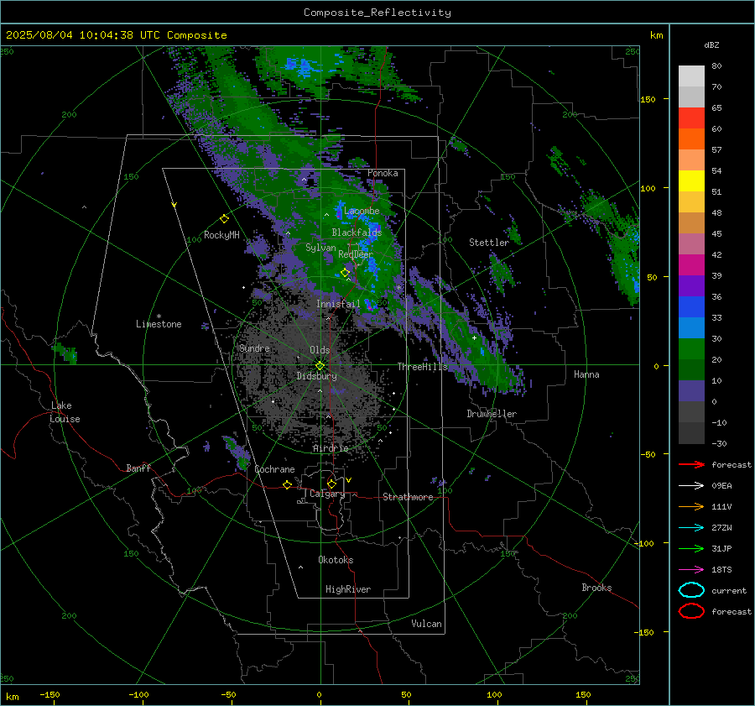Image resolution: width=755 pixels, height=706 pixels.
Task: Click the Ponoka city label
Action: tap(383, 173)
